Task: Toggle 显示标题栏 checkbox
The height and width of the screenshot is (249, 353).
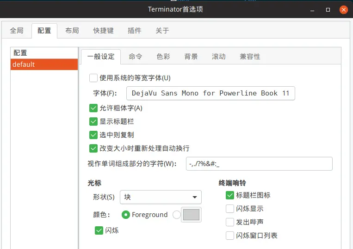Action: (93, 121)
